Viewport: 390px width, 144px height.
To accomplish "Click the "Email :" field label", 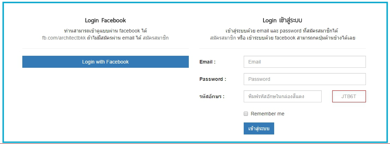I will click(208, 62).
